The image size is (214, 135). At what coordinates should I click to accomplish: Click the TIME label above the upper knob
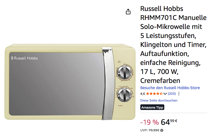[x=119, y=61]
